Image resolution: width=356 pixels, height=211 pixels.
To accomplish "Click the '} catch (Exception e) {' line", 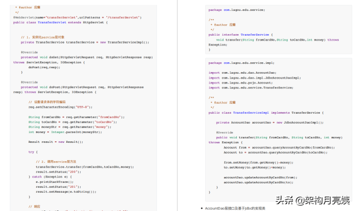I will pyautogui.click(x=50, y=177).
